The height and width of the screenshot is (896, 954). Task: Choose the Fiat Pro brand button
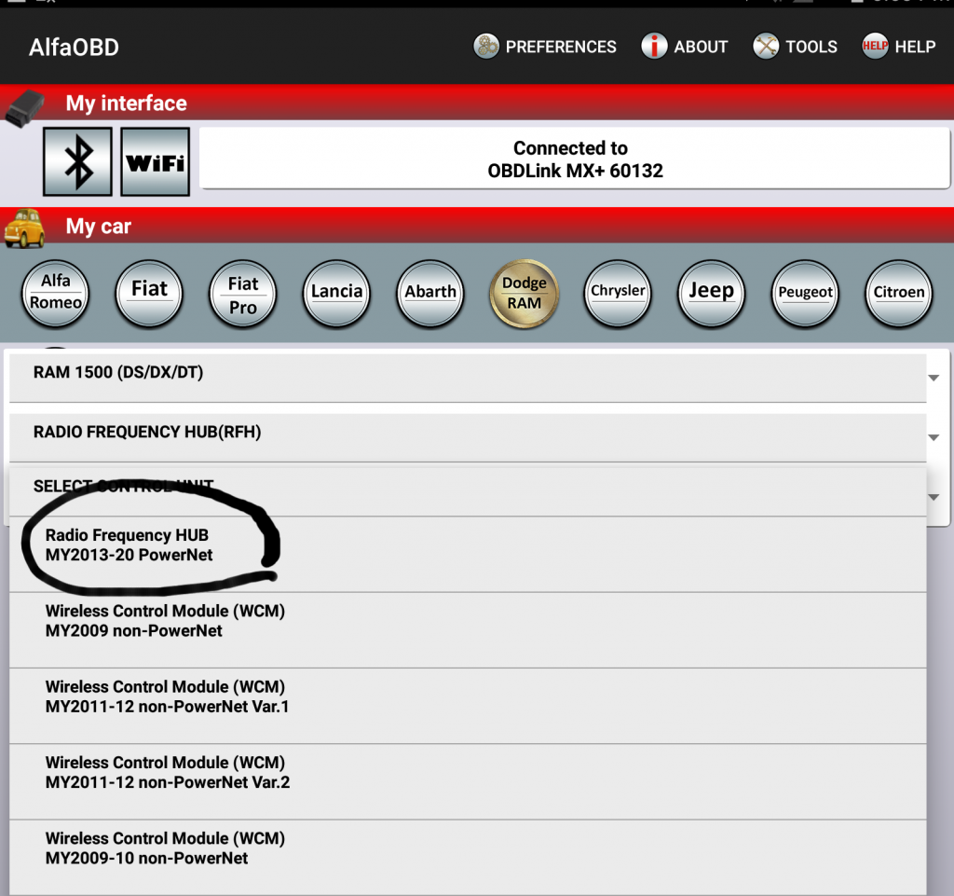pyautogui.click(x=243, y=294)
